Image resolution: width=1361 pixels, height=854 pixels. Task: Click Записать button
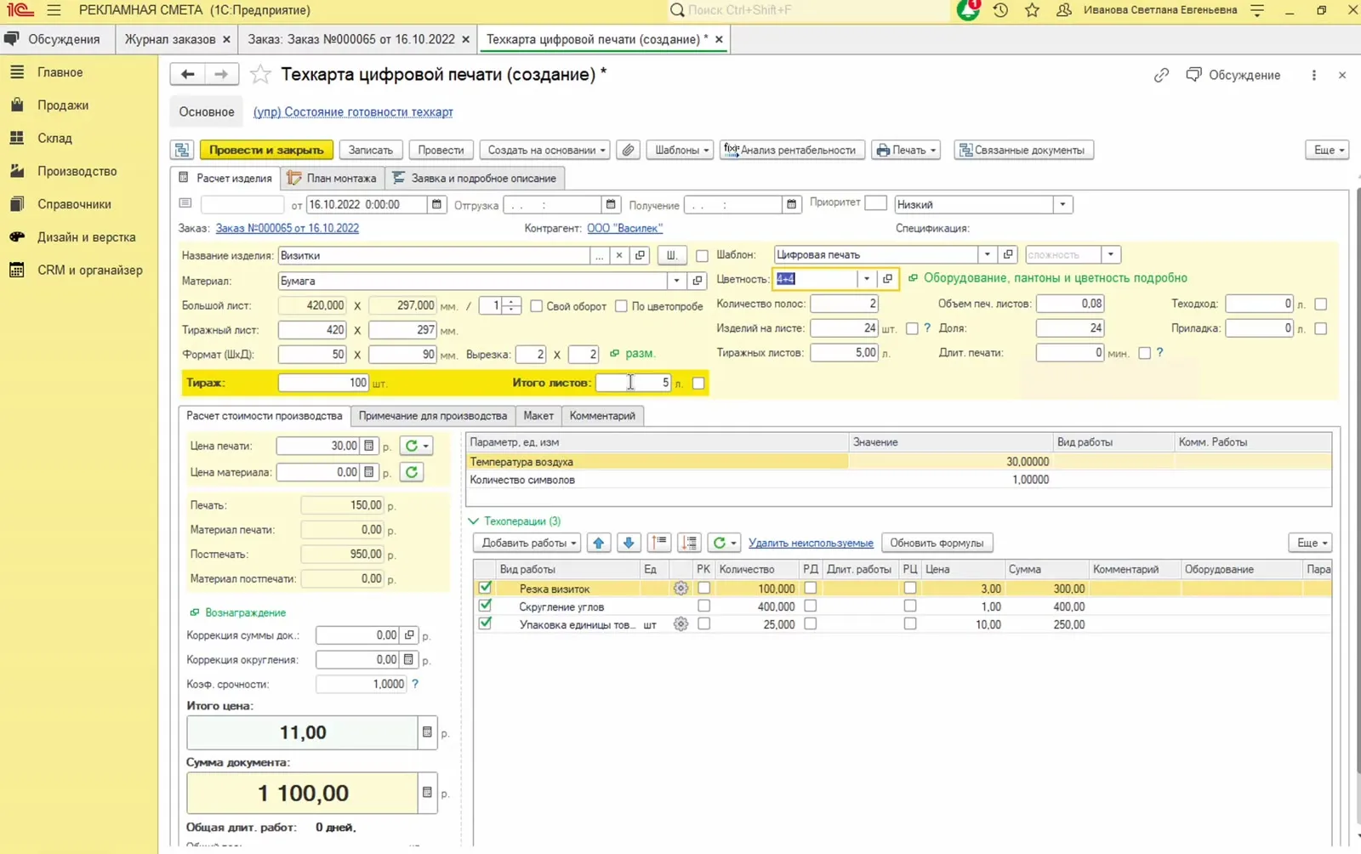coord(371,150)
